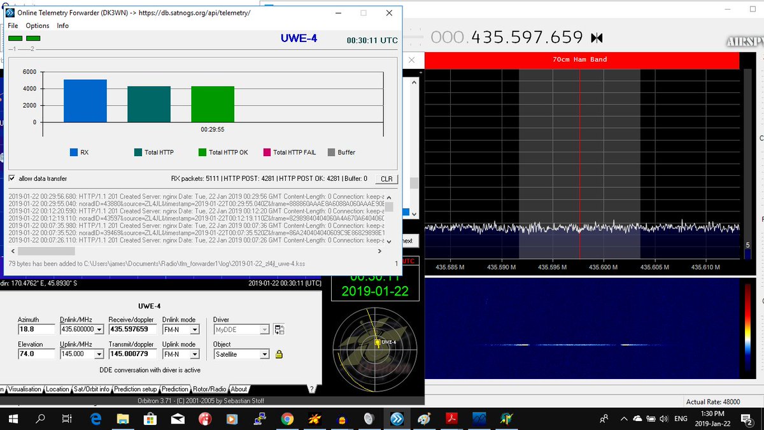Click the Elevation field showing 74.0
This screenshot has width=764, height=430.
(36, 354)
